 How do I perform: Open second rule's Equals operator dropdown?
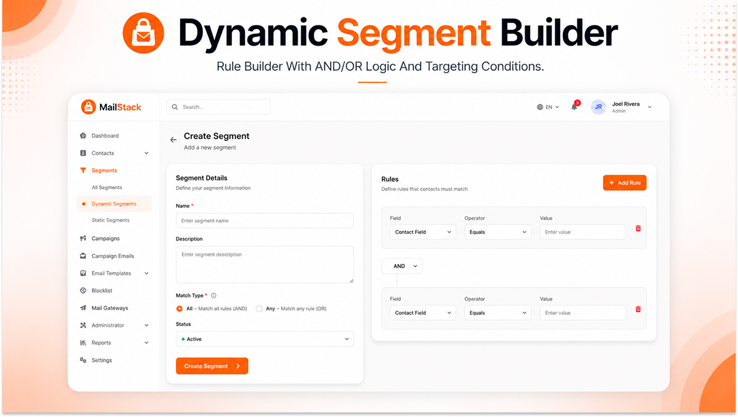pyautogui.click(x=498, y=313)
